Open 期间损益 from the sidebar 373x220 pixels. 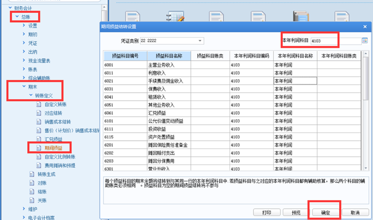[53, 148]
